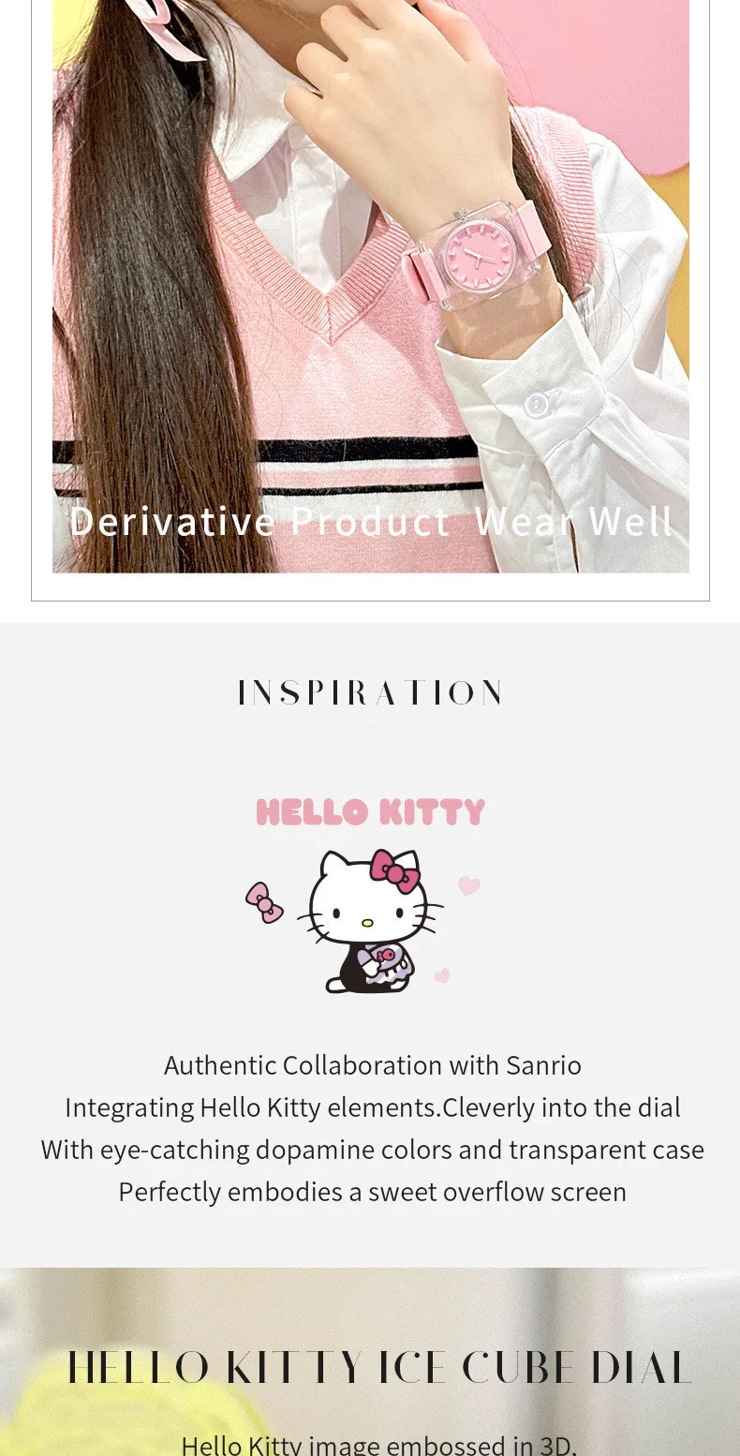The image size is (740, 1456).
Task: Click the model photo with pink vest
Action: click(x=371, y=286)
